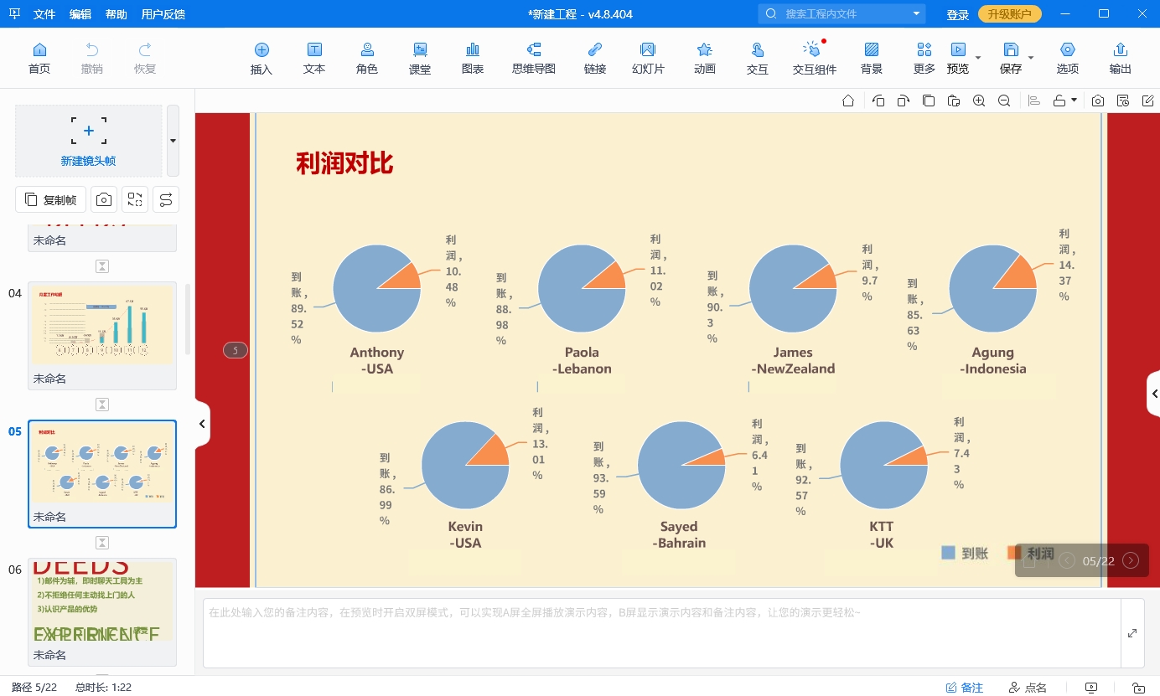Image resolution: width=1160 pixels, height=696 pixels.
Task: Go to next frame using 05/22 arrow
Action: click(x=1131, y=560)
